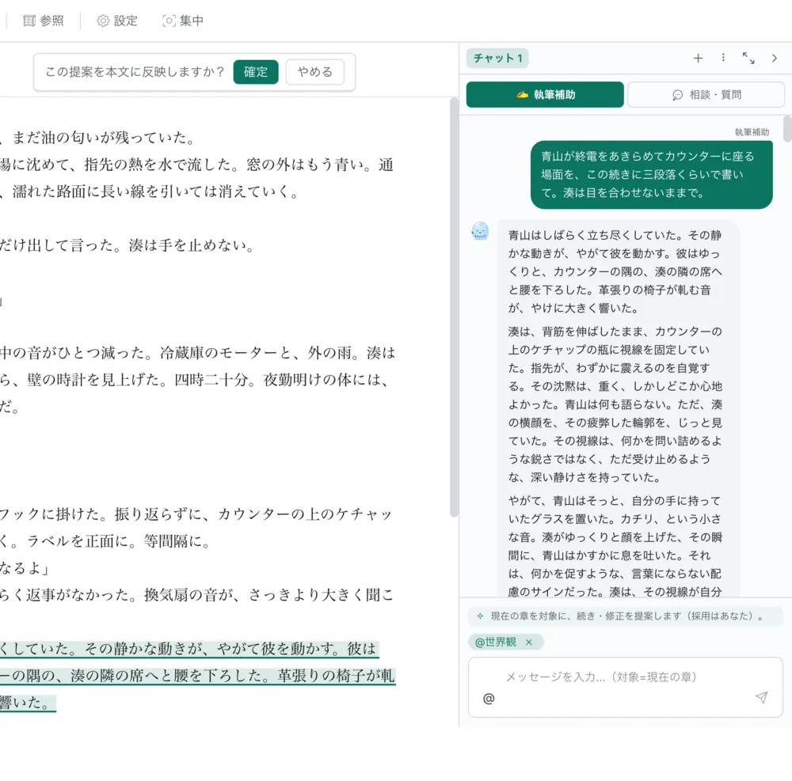Click assistant paragraph starting 湊は、背筋を伸ばしたまま
The width and height of the screenshot is (792, 781).
coord(615,404)
